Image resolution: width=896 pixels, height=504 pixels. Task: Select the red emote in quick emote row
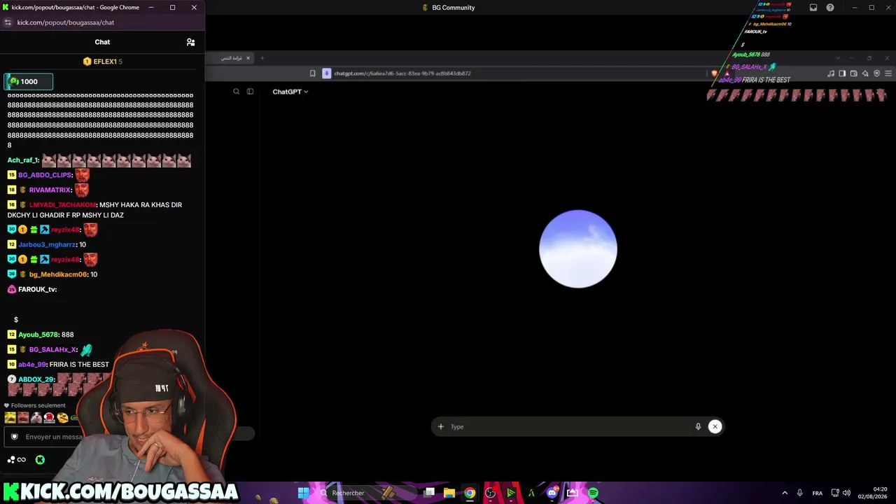[x=50, y=418]
